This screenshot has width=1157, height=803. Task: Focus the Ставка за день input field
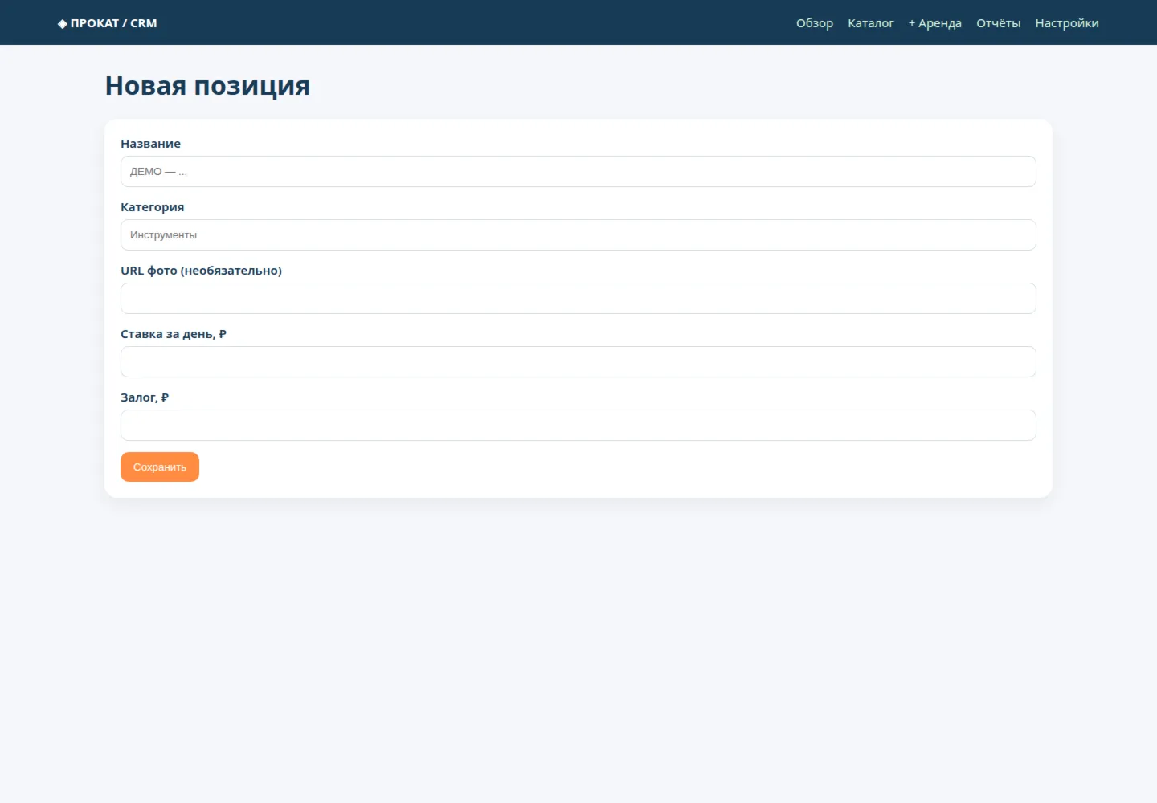coord(578,362)
